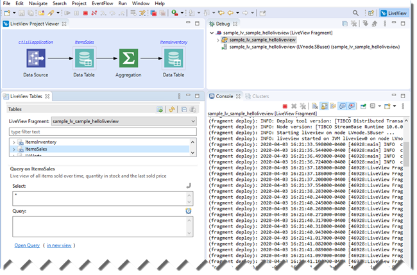Click the red Terminate icon in Console
This screenshot has height=275, width=417.
click(x=285, y=106)
